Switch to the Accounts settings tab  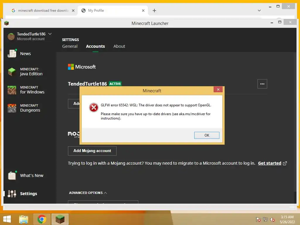point(95,46)
